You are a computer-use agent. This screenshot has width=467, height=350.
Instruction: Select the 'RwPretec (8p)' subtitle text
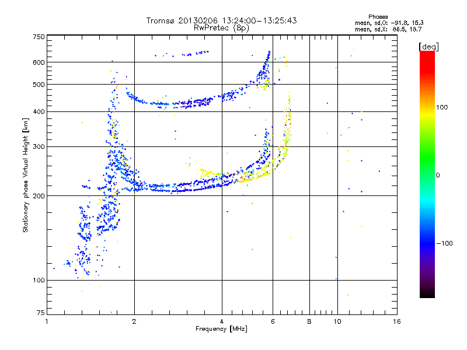point(221,28)
